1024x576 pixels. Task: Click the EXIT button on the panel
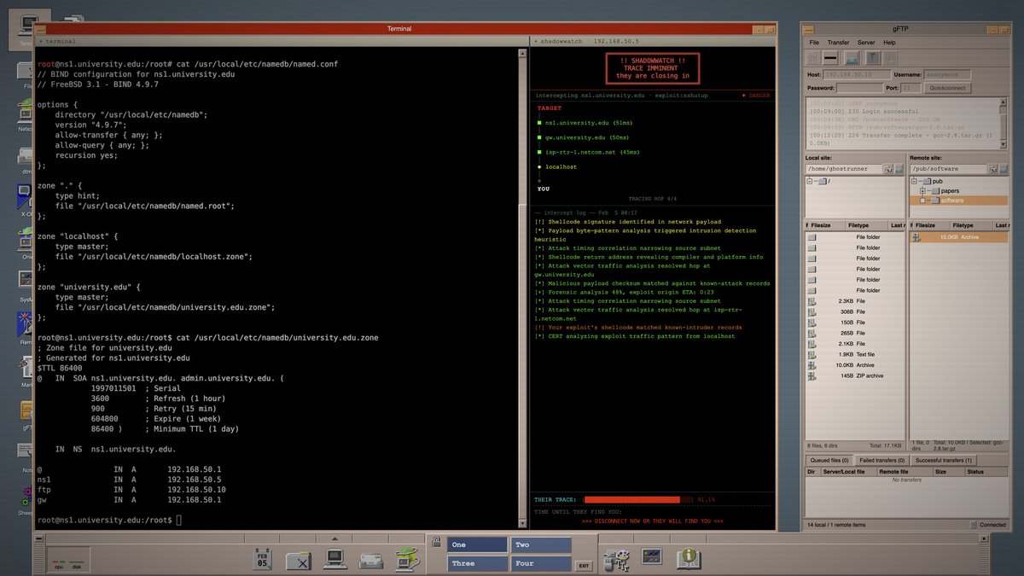[x=584, y=565]
